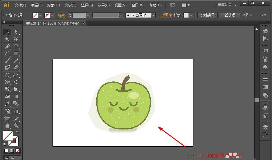Select the Scale tool
This screenshot has width=272, height=160.
point(16,75)
